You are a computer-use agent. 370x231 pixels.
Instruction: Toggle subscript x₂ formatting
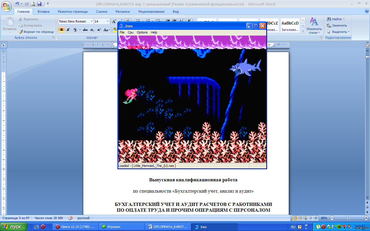(92, 30)
